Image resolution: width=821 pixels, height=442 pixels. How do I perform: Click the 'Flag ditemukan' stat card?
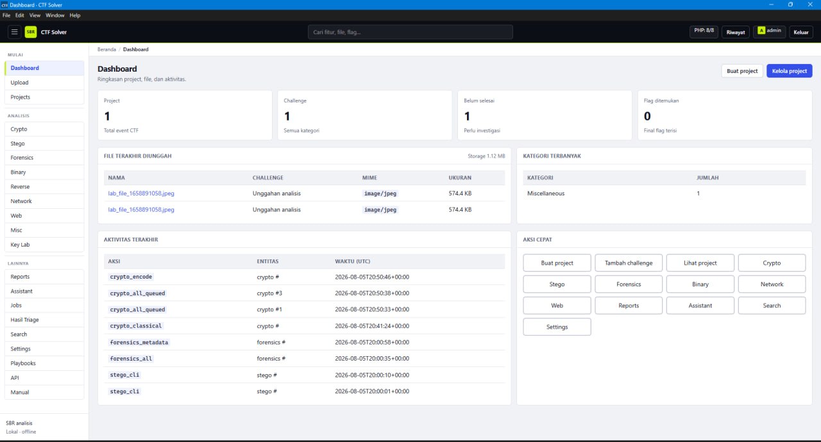(725, 115)
